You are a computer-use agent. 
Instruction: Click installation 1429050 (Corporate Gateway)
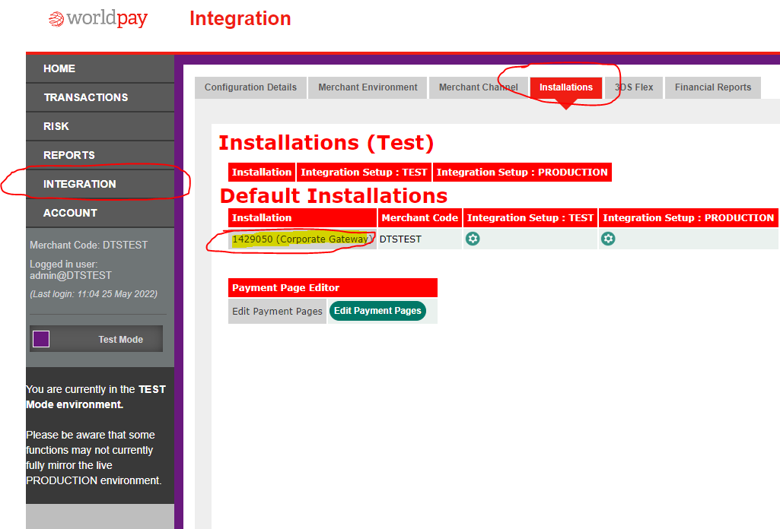point(302,239)
